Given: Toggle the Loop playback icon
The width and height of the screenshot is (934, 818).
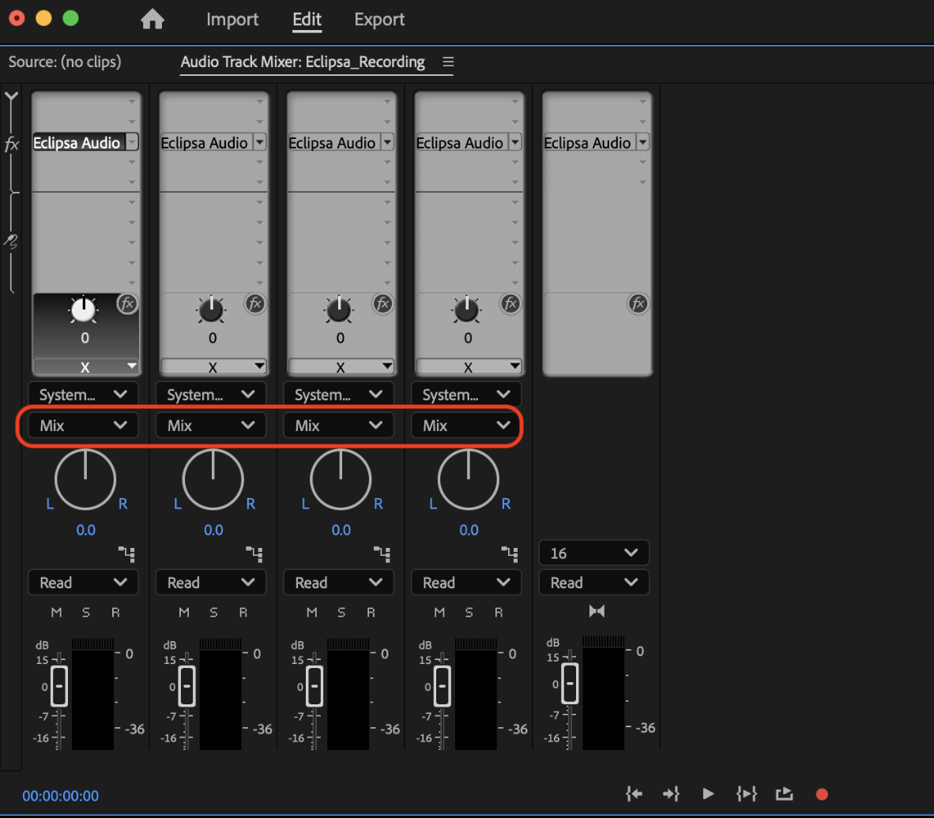Looking at the screenshot, I should tap(784, 794).
